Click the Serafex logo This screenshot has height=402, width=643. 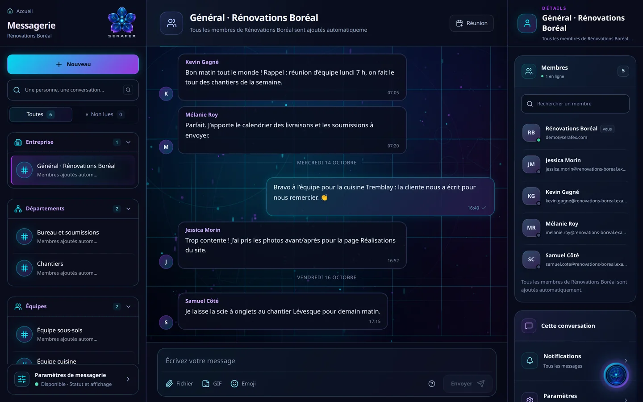122,22
